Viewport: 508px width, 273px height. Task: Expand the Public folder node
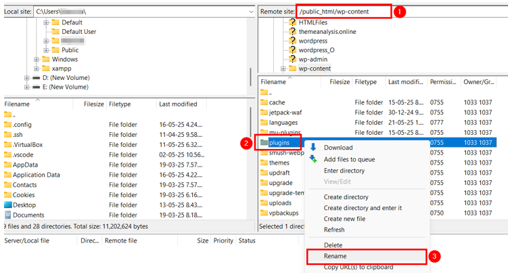46,50
